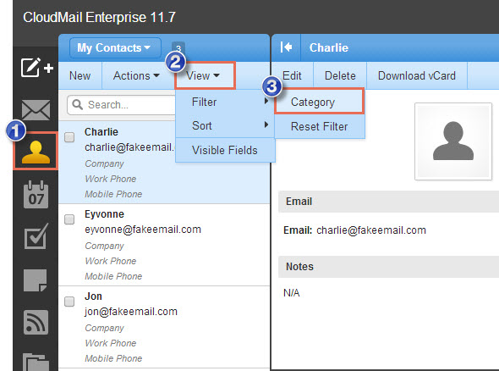Viewport: 499px width, 371px height.
Task: Open the compose new message icon
Action: [x=36, y=68]
